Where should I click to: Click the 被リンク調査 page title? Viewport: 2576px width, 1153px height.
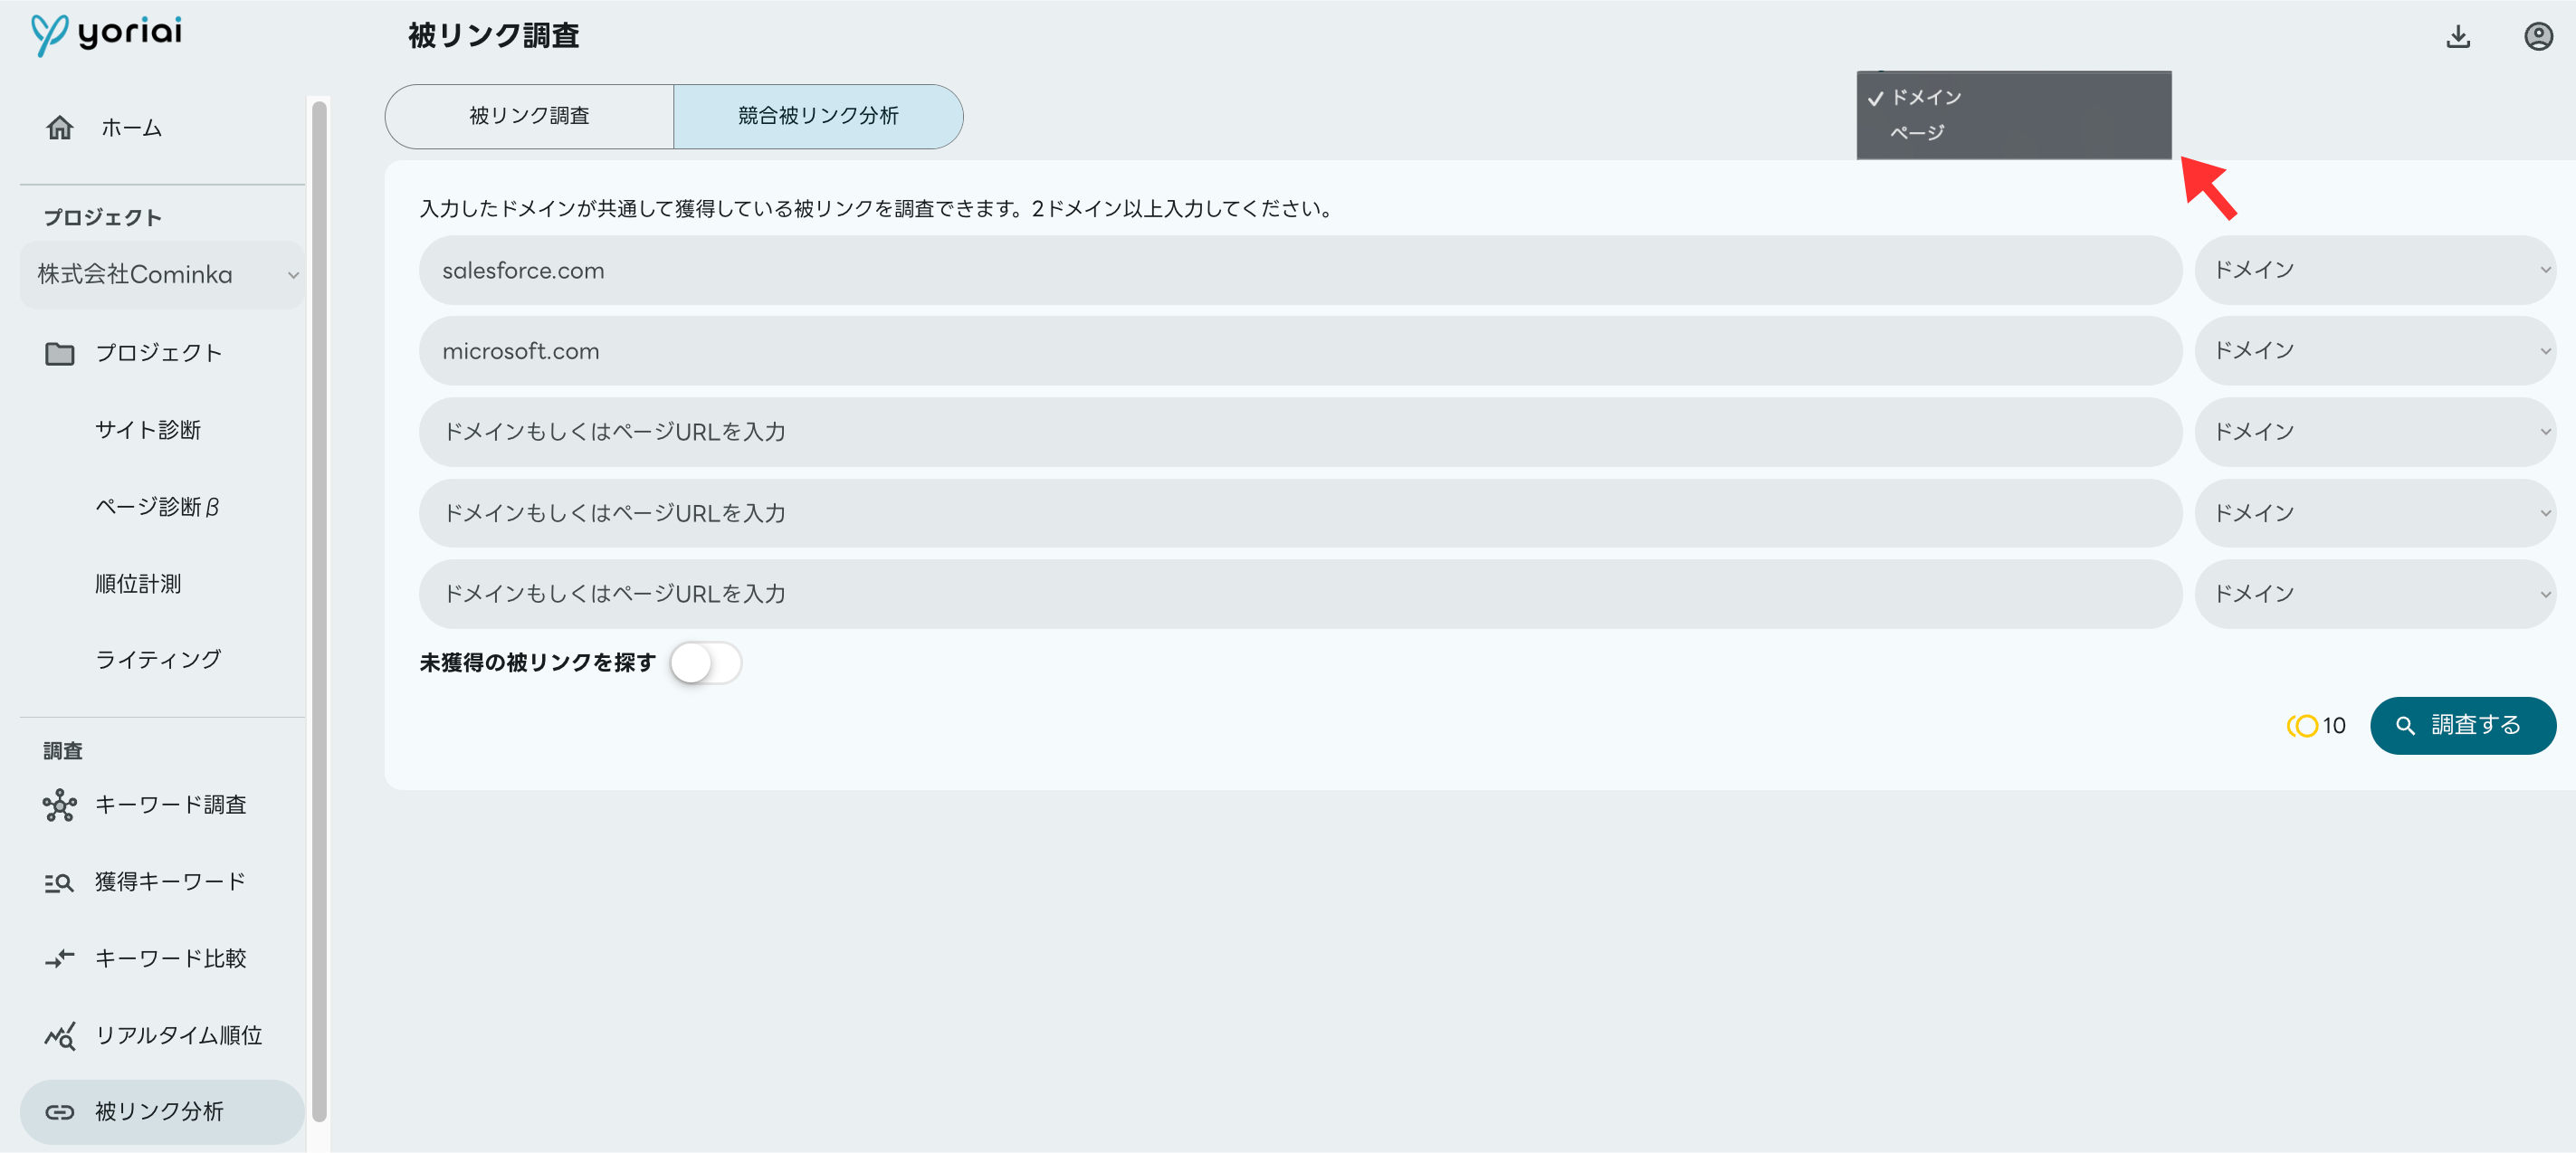(493, 36)
